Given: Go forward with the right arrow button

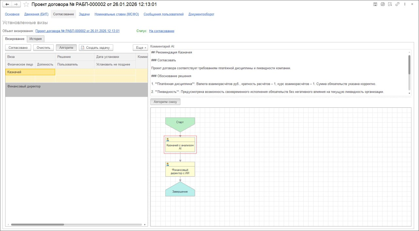Looking at the screenshot, I should (x=16, y=4).
